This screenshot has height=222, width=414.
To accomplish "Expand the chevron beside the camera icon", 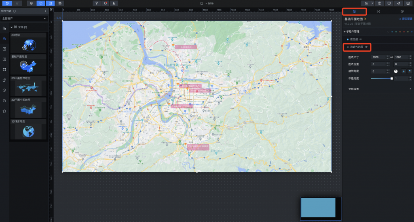I will click(x=373, y=3).
